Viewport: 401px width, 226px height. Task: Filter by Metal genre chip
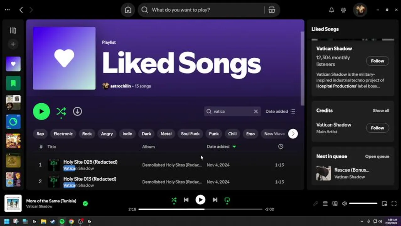coord(166,134)
